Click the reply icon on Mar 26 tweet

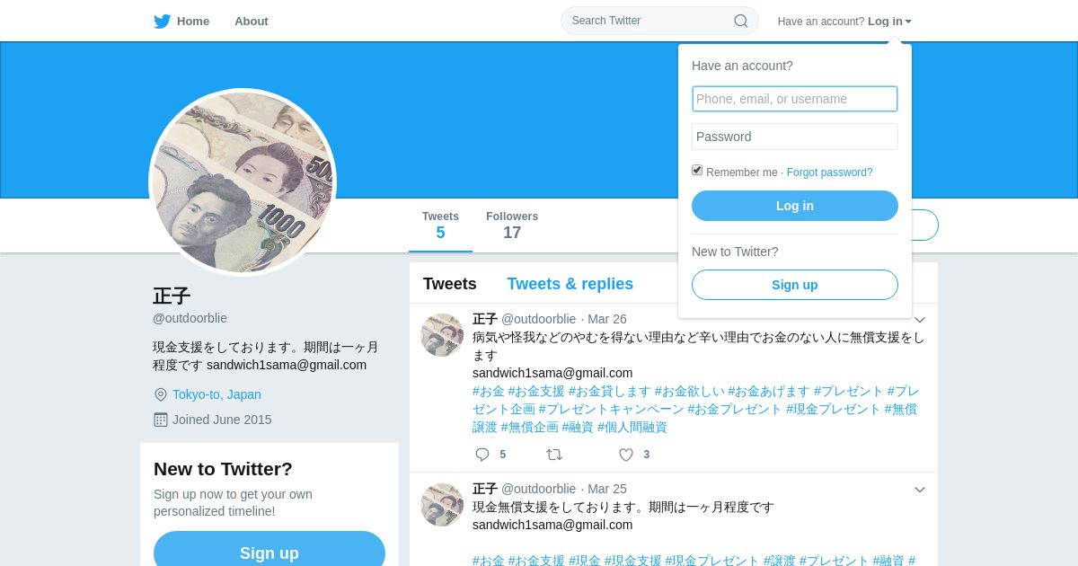pyautogui.click(x=482, y=455)
